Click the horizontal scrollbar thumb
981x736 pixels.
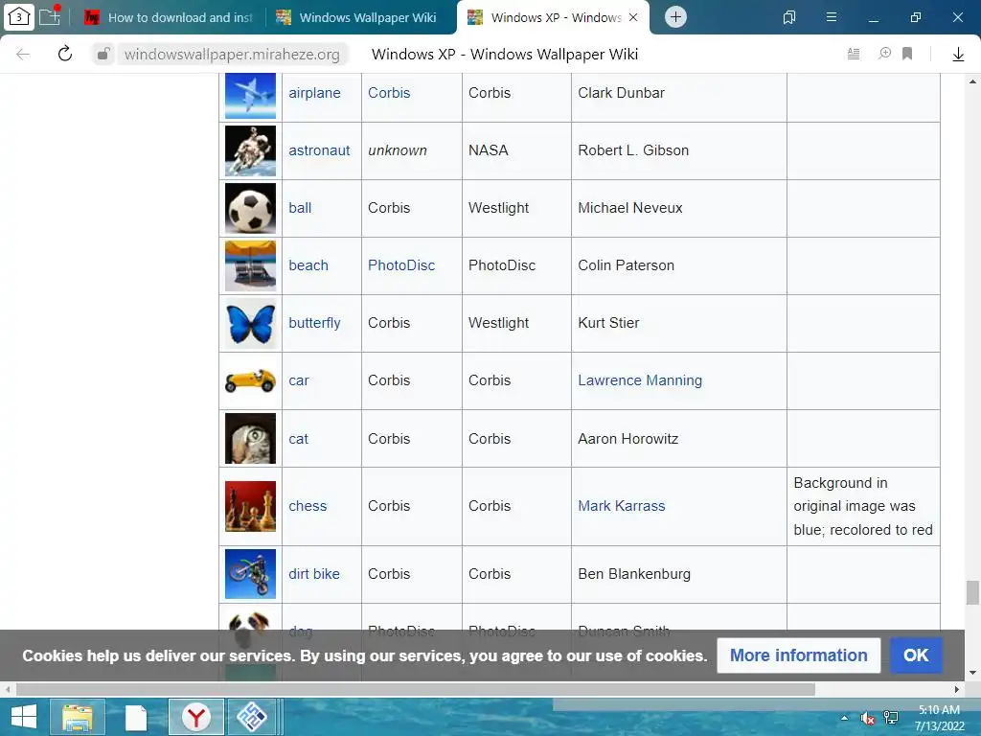pyautogui.click(x=416, y=690)
